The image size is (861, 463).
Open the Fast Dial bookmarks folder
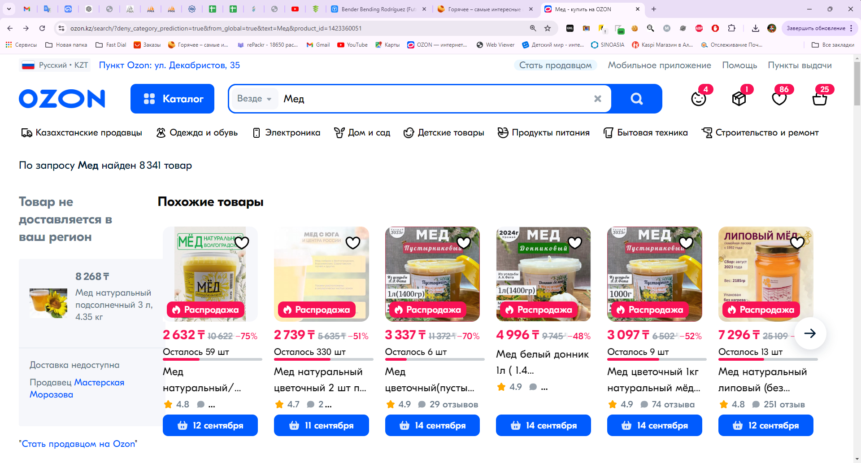click(111, 45)
